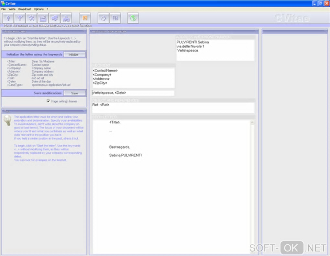
Task: Open the Broadcast menu
Action: [24, 9]
